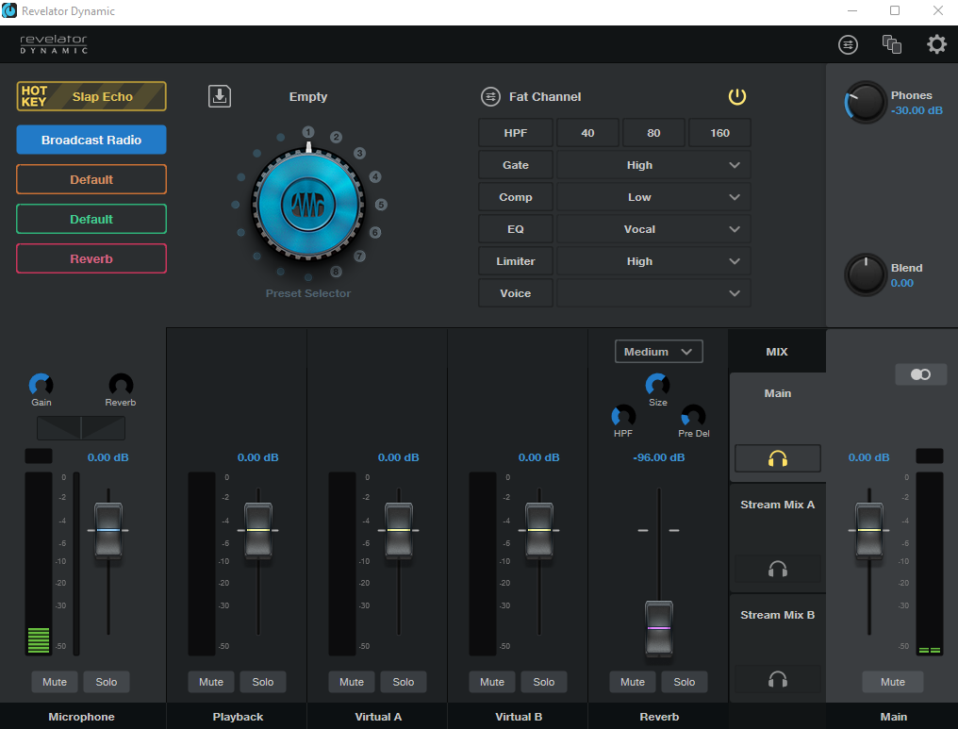Click the MIX header tab
Viewport: 958px width, 729px height.
[x=777, y=352]
